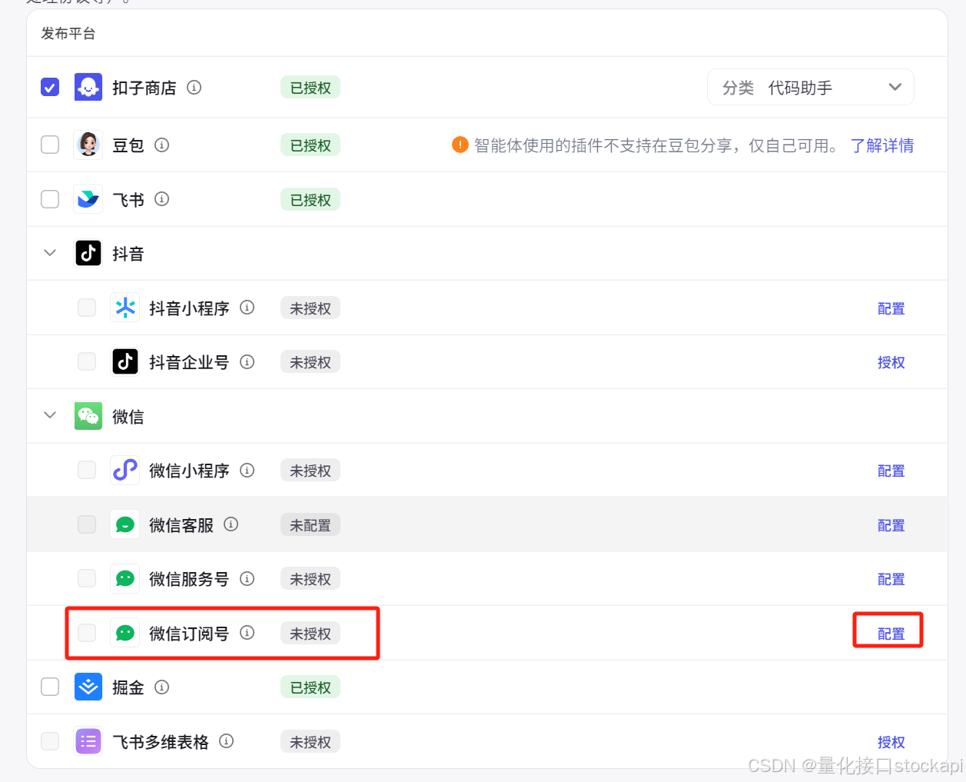Image resolution: width=966 pixels, height=782 pixels.
Task: Click the 未授权 badge for 飞书多维表格
Action: tap(310, 742)
